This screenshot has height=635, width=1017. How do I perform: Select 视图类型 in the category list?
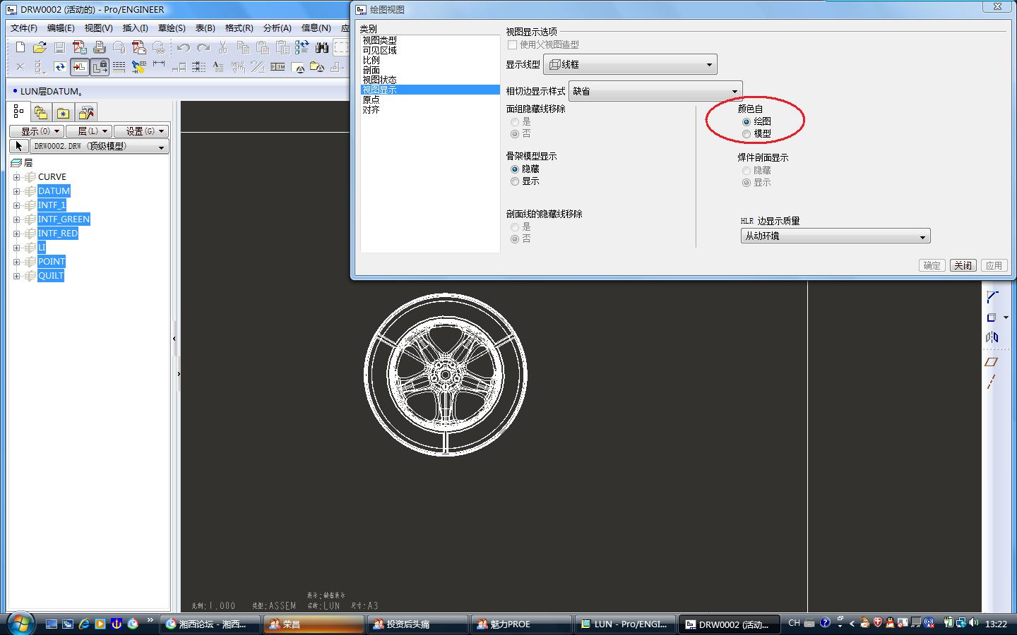(380, 40)
